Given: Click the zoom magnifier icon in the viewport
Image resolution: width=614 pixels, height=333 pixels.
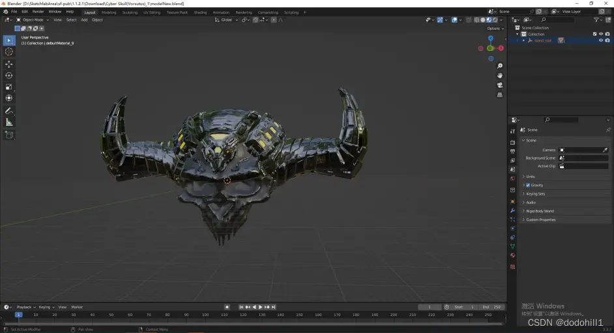Looking at the screenshot, I should point(500,66).
